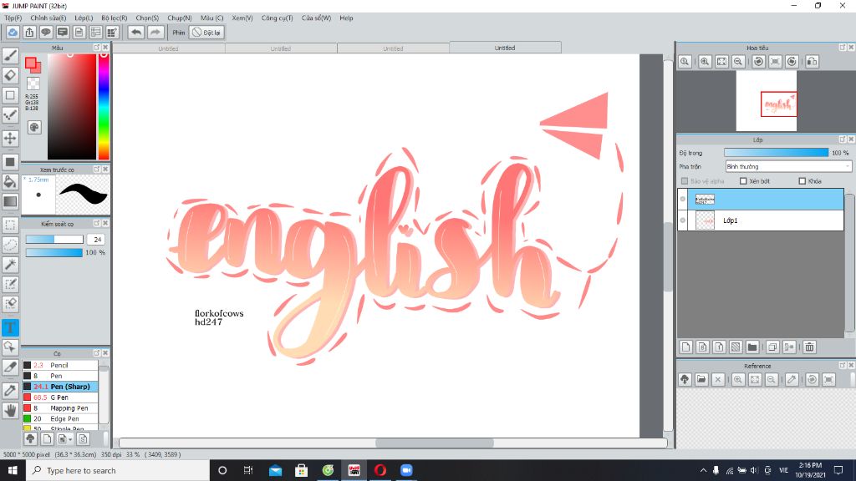
Task: Delete the selected layer with trash icon
Action: (x=809, y=347)
